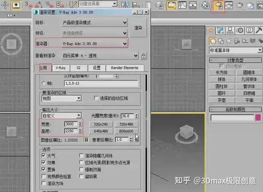Open the 查看到渲染 viewport dropdown
This screenshot has width=263, height=192.
click(100, 56)
